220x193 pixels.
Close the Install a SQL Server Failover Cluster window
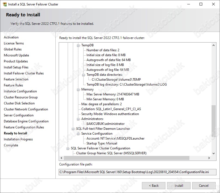coord(213,4)
